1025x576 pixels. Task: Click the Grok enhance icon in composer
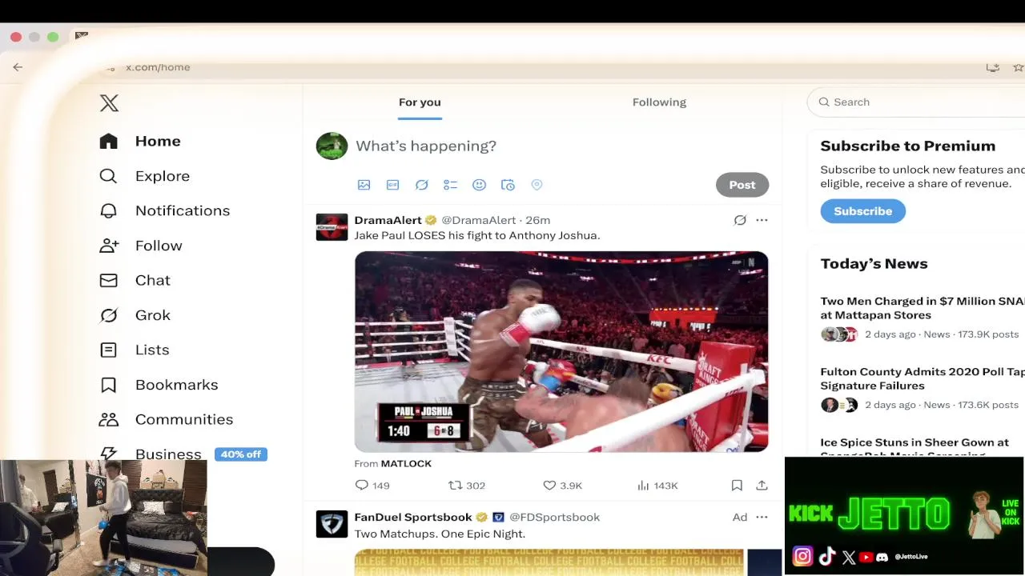[421, 185]
